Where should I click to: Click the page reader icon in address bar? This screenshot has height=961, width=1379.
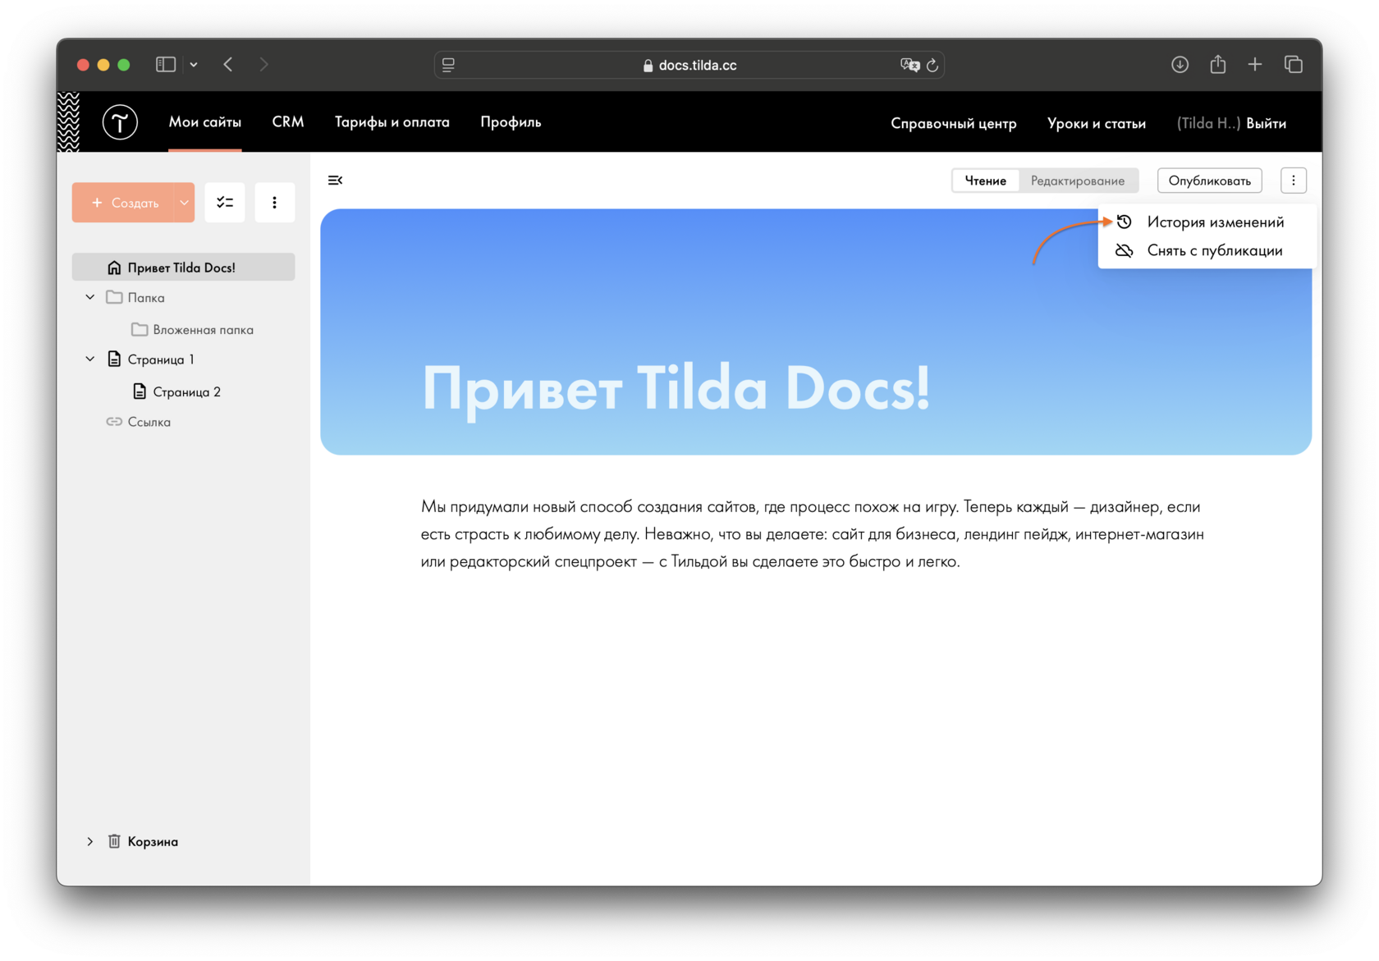click(448, 65)
